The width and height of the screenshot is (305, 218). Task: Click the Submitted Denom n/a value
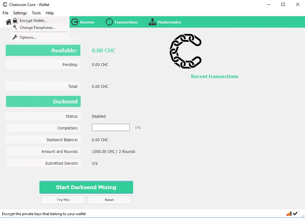coord(95,163)
